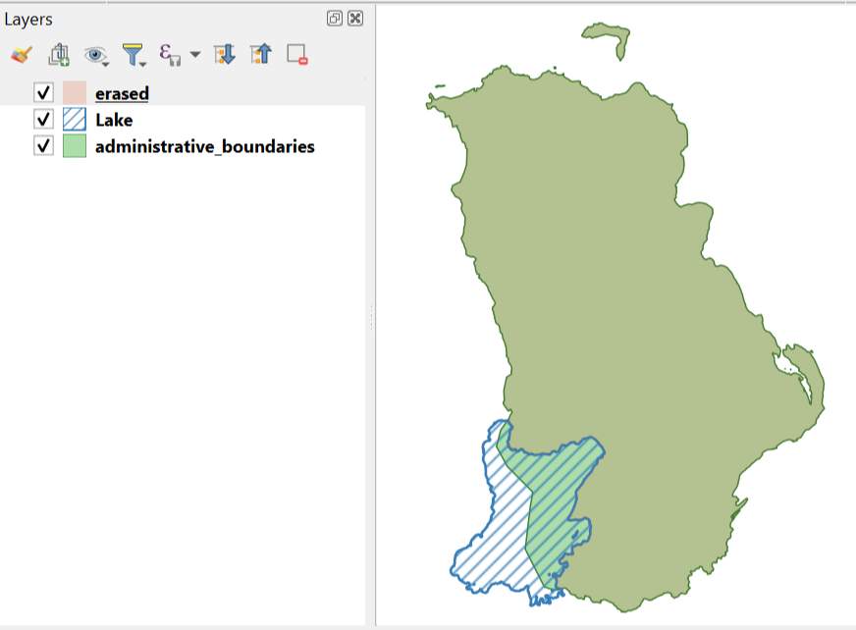Click the Add Group icon

click(x=59, y=55)
